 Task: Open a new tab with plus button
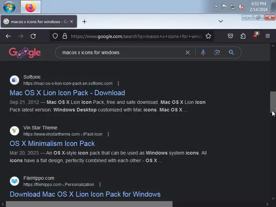(84, 21)
